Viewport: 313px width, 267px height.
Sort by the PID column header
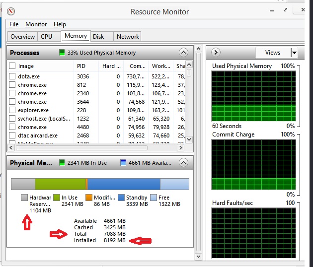[81, 66]
